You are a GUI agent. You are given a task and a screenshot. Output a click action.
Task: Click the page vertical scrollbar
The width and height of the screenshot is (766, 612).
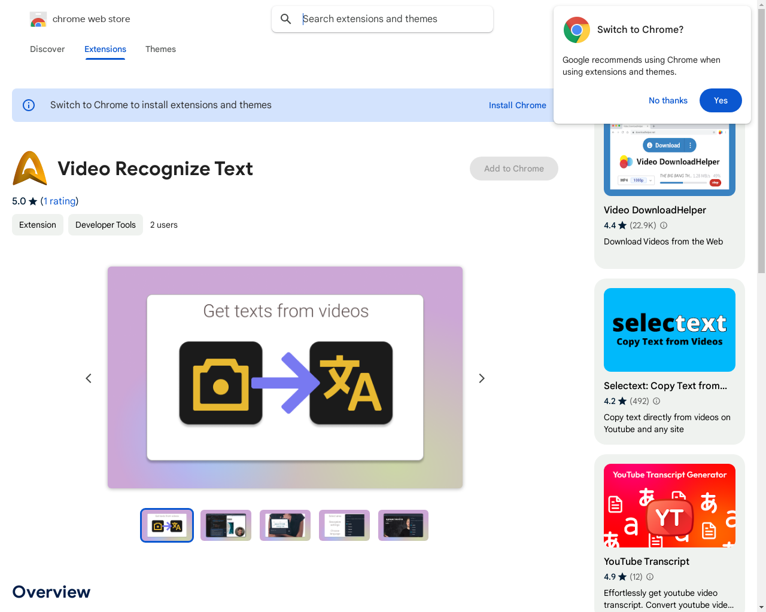tap(761, 140)
